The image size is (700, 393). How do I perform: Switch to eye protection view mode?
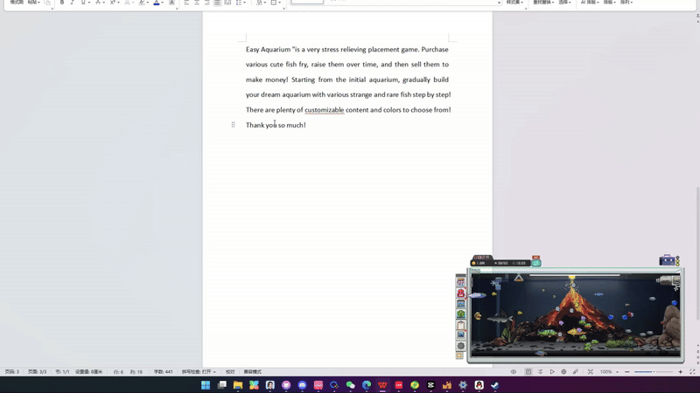pos(514,372)
